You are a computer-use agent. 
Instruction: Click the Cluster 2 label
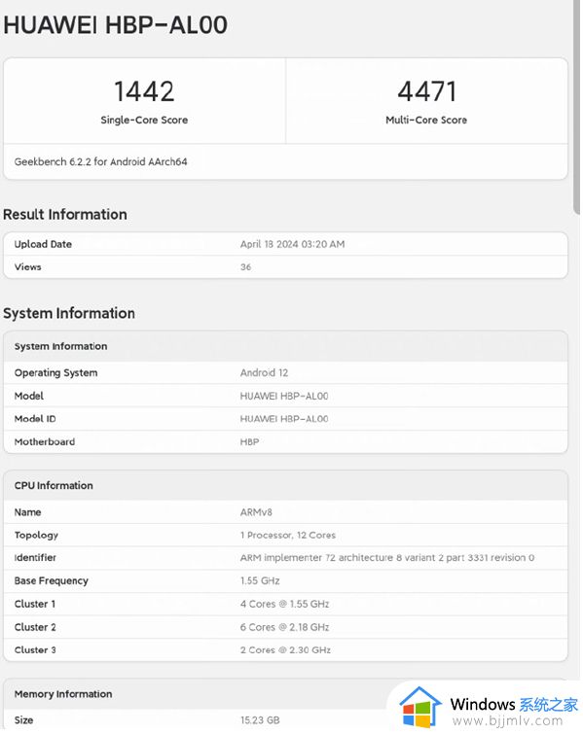35,627
